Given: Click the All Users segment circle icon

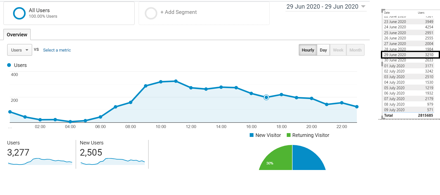Looking at the screenshot, I should click(x=19, y=13).
